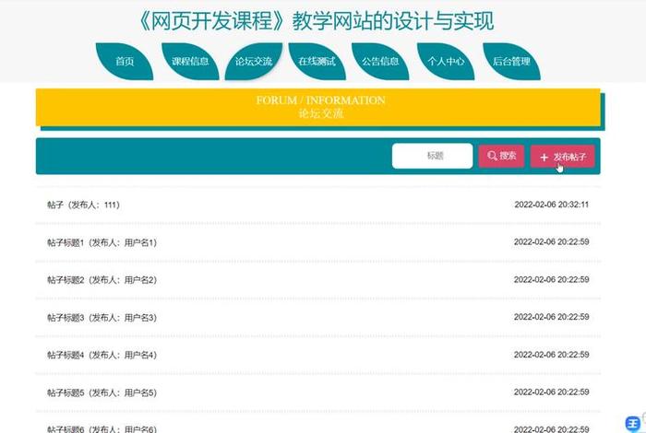Click the blue 王 floating icon
Screen dimensions: 646x433
tap(633, 424)
